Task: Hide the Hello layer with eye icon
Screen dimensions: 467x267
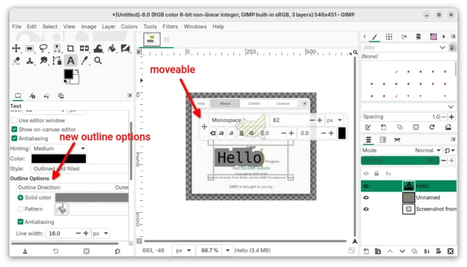Action: click(366, 186)
